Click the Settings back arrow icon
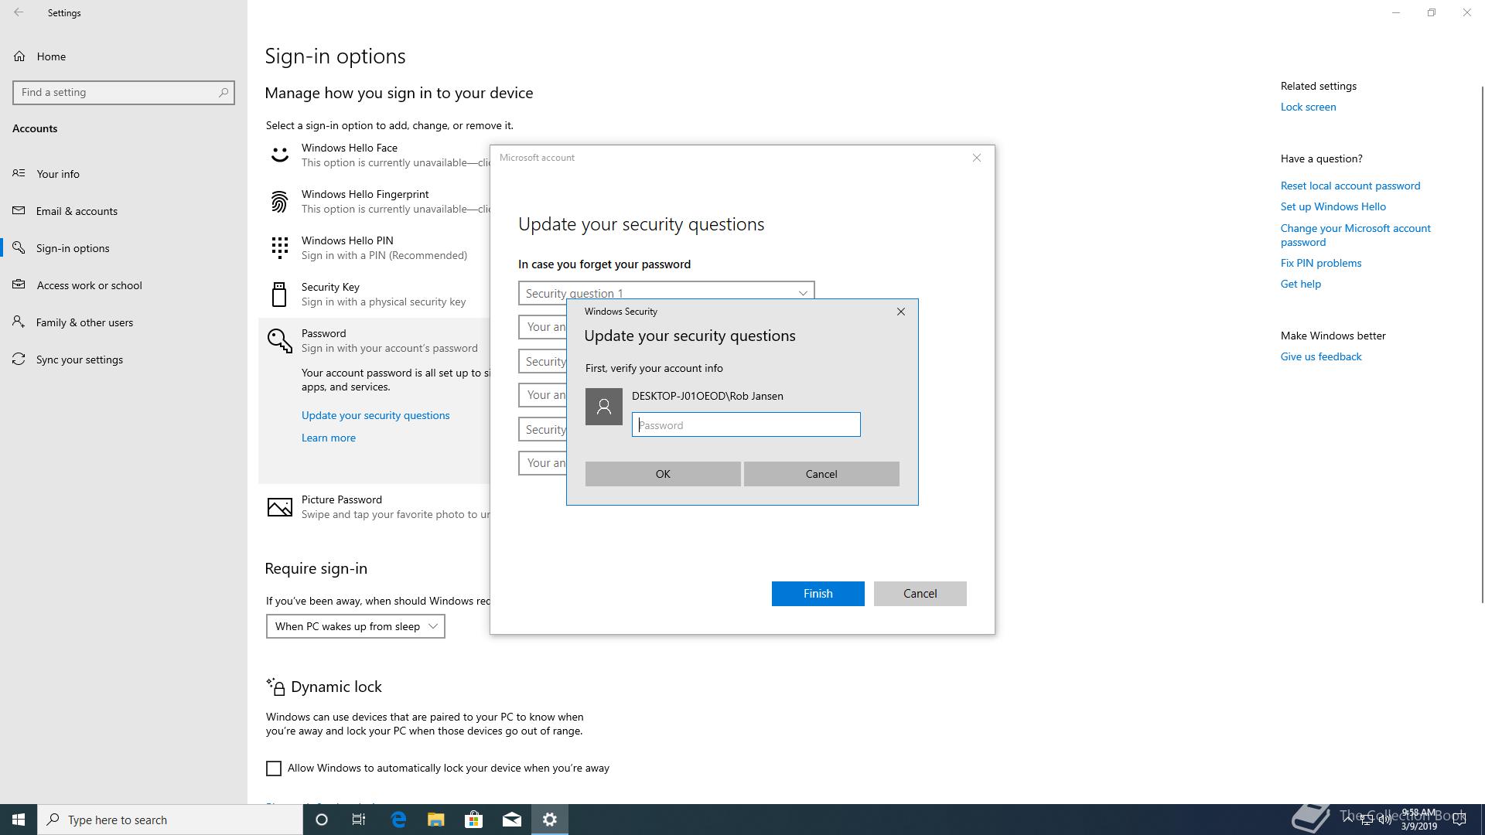1485x835 pixels. click(x=19, y=12)
